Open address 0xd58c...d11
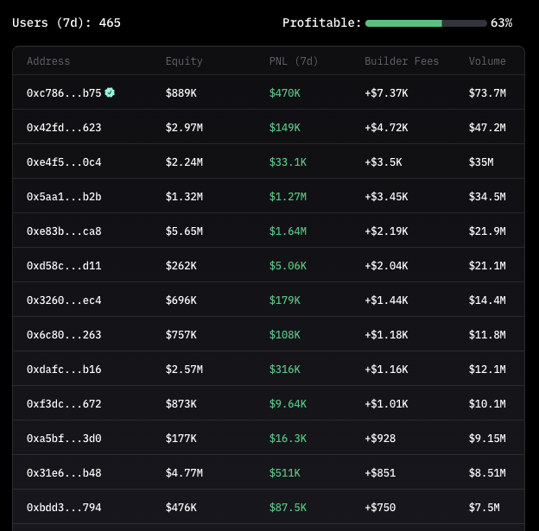The height and width of the screenshot is (531, 539). [64, 266]
